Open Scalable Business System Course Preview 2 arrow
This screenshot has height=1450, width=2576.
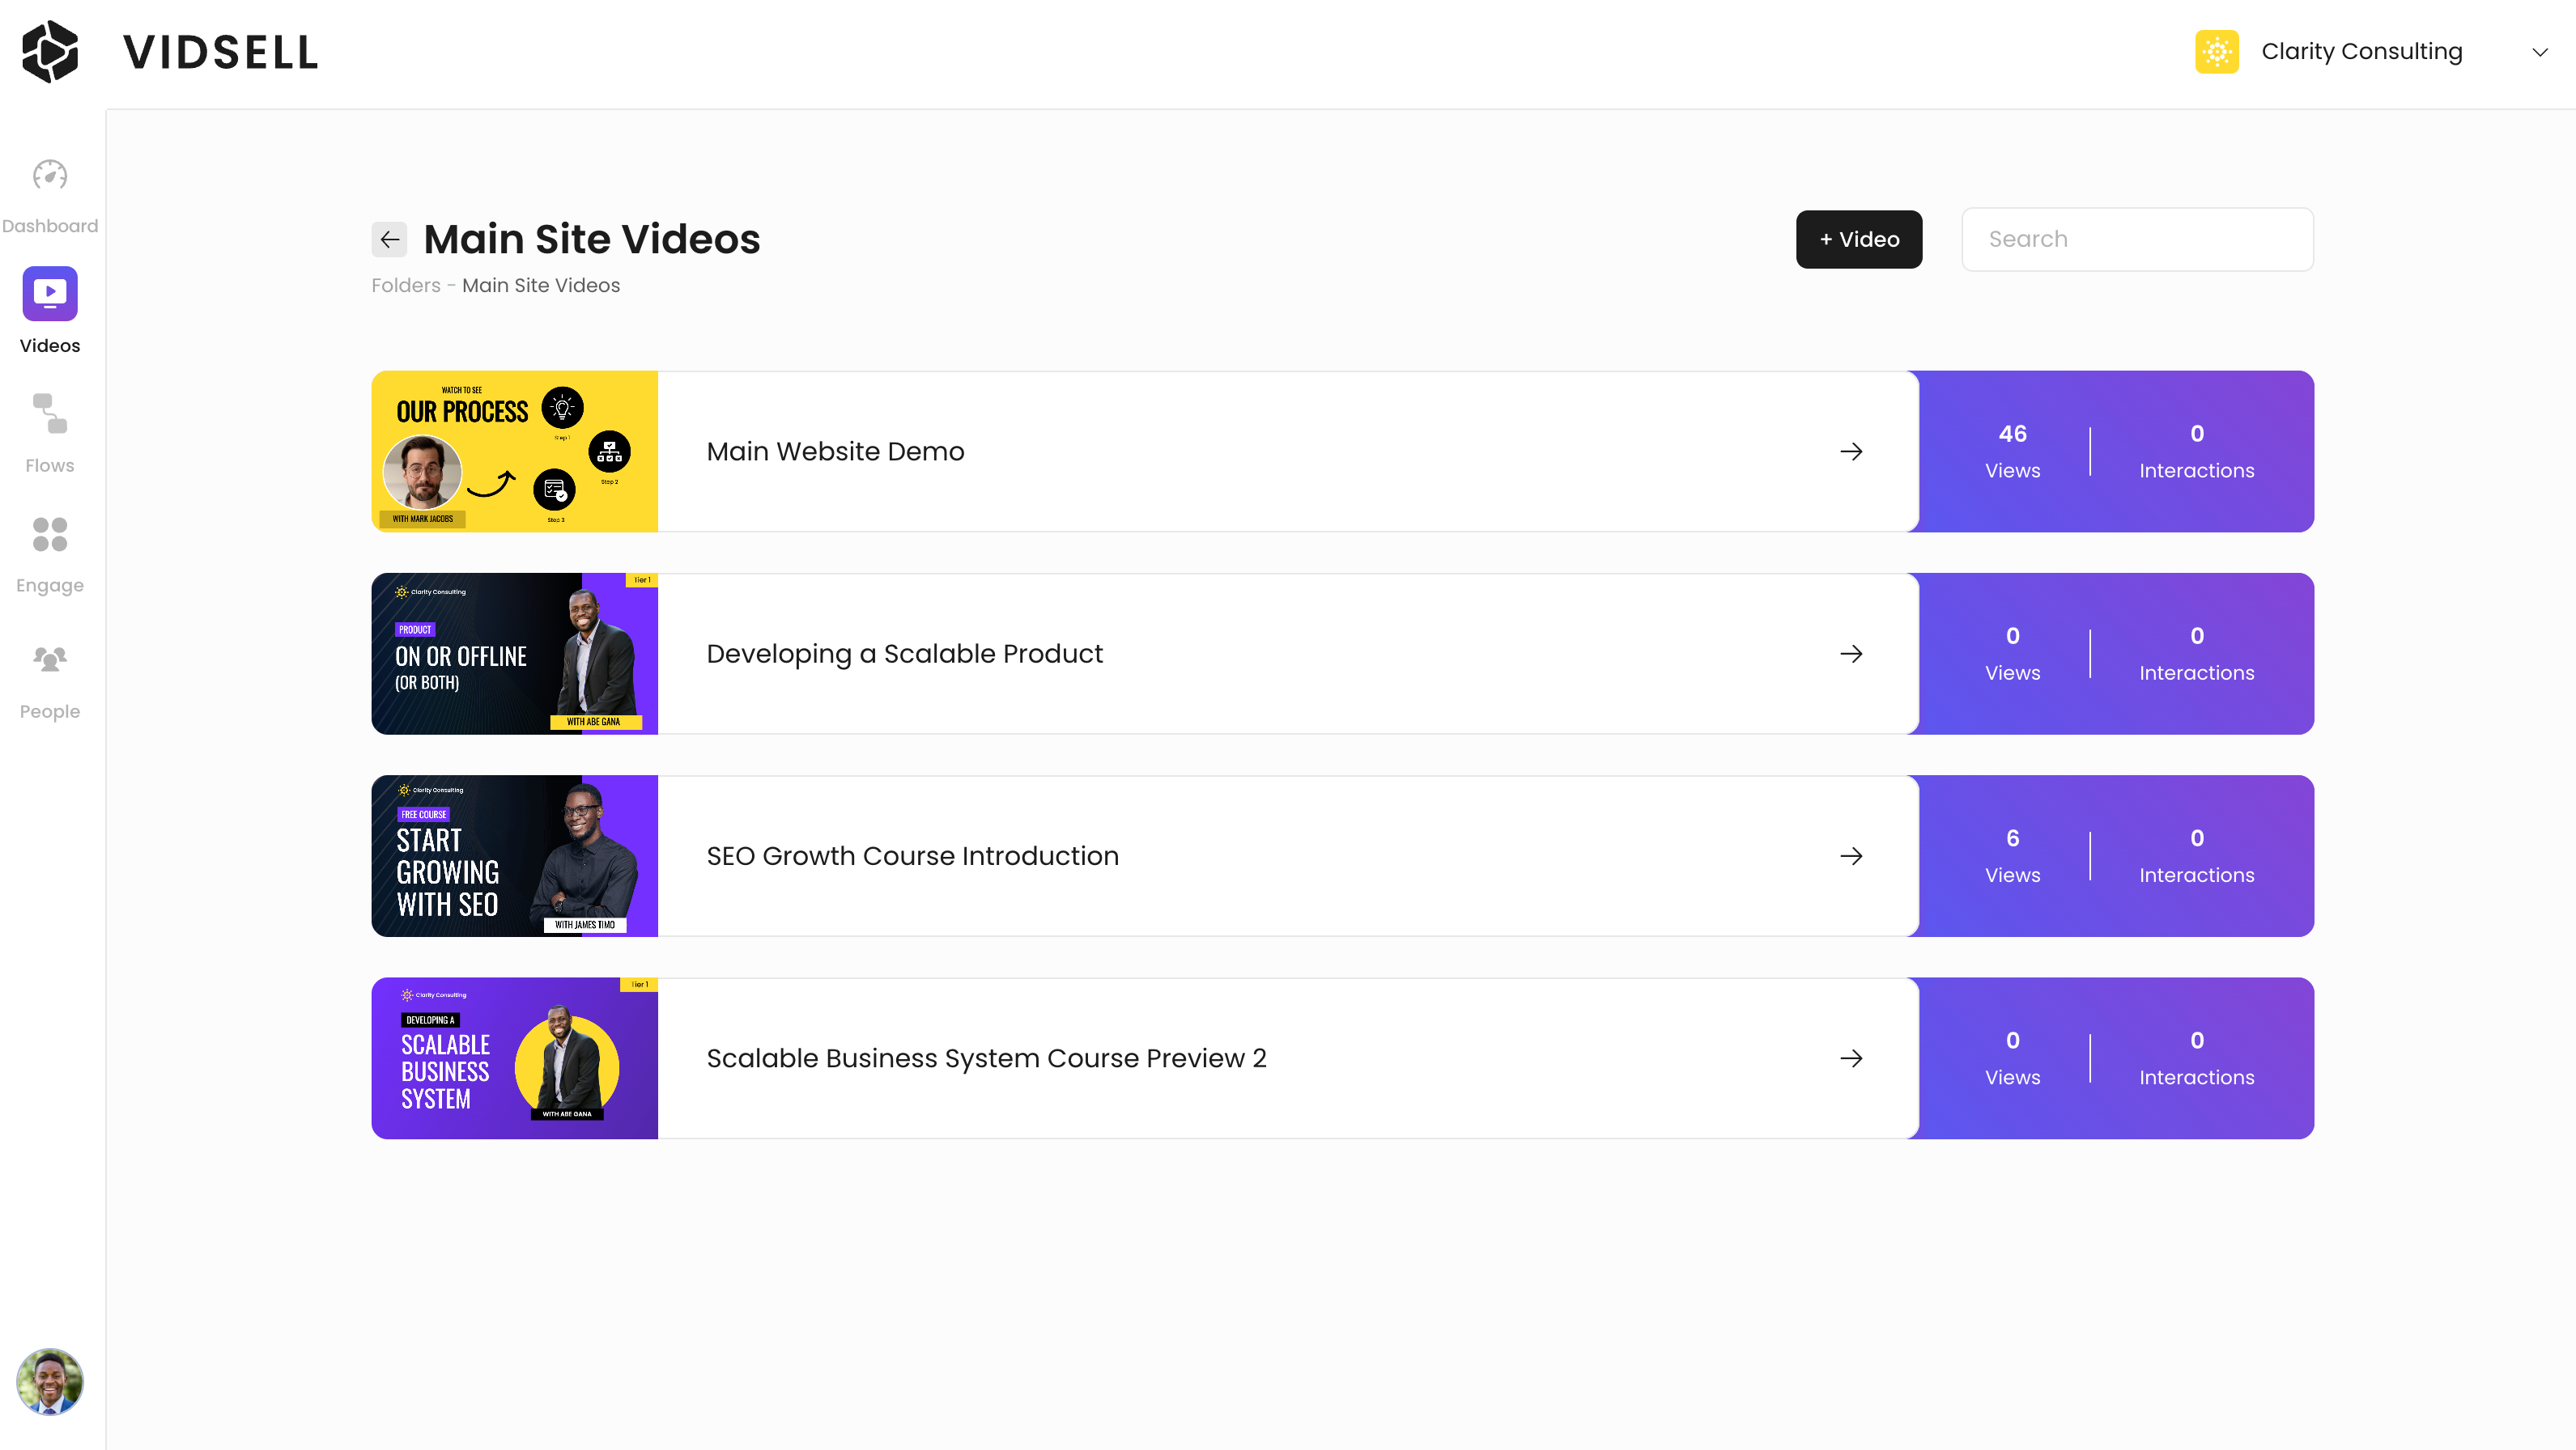pos(1851,1058)
